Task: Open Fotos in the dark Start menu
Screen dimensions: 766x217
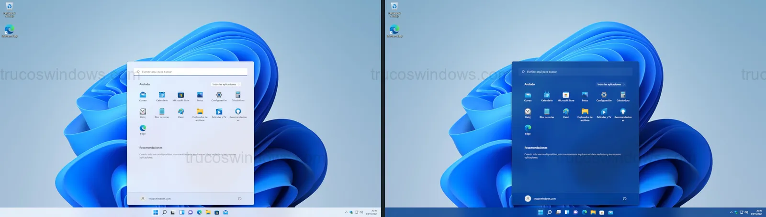Action: pyautogui.click(x=585, y=95)
